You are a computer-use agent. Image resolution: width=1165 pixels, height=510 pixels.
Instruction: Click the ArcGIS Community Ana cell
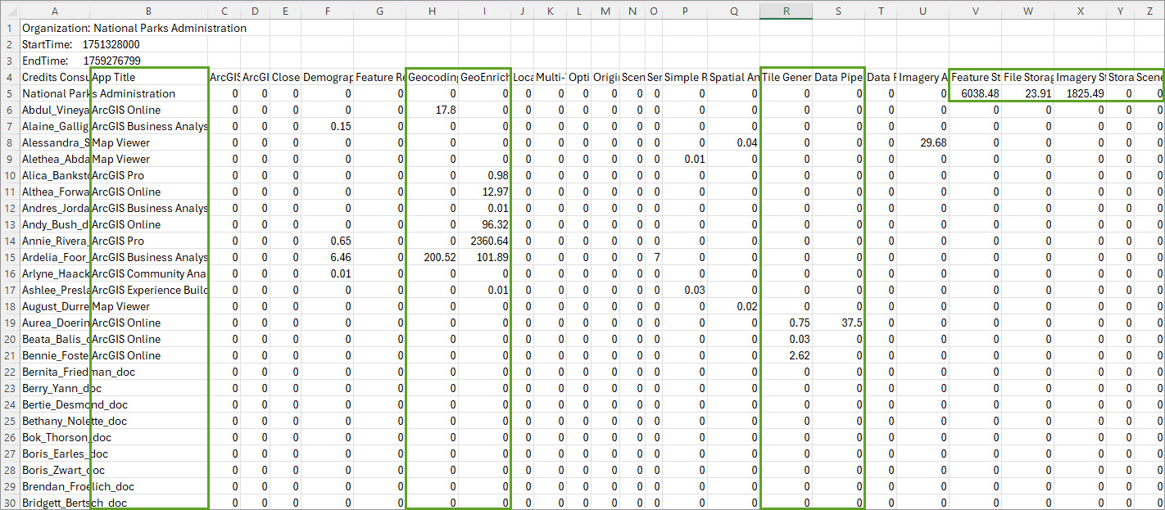tap(148, 273)
